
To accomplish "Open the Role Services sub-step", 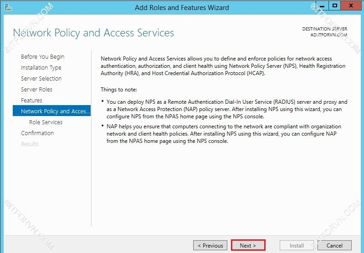I will (46, 122).
